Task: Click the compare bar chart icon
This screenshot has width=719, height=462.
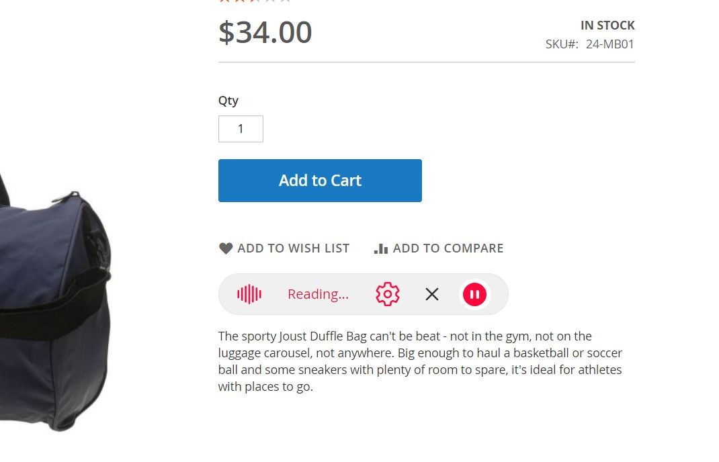Action: (381, 248)
